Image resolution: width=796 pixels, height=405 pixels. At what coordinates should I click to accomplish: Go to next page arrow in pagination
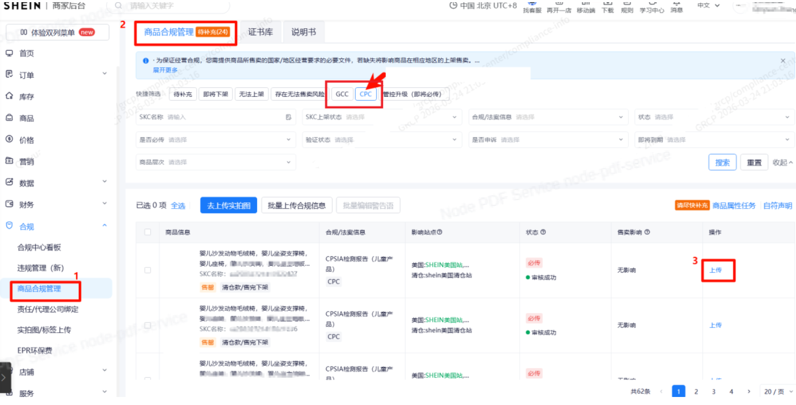coord(749,392)
